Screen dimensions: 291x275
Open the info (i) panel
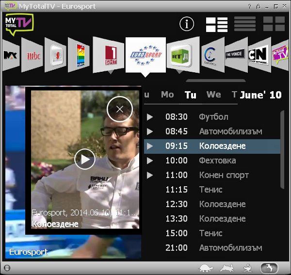pyautogui.click(x=187, y=24)
